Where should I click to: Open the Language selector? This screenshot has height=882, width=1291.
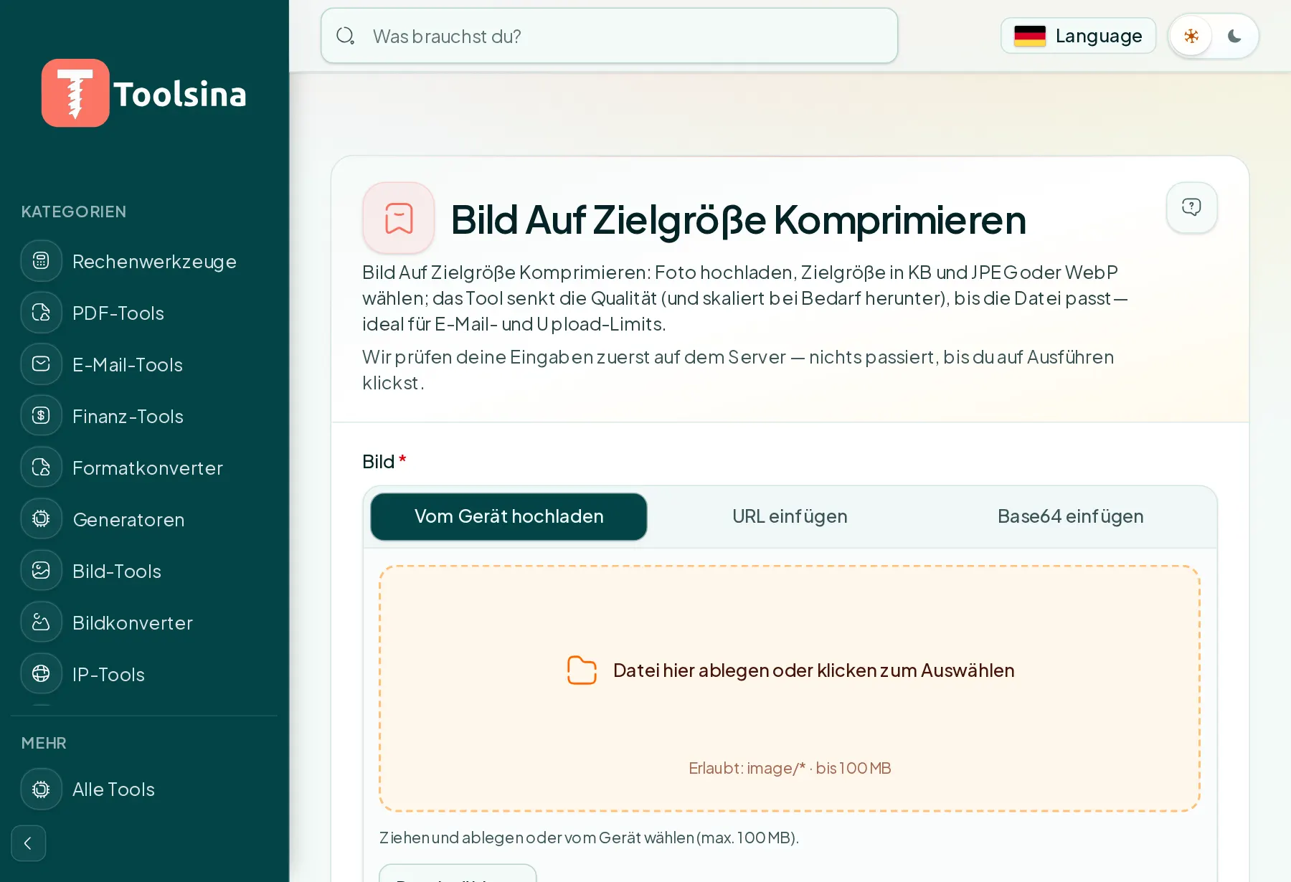pyautogui.click(x=1078, y=36)
